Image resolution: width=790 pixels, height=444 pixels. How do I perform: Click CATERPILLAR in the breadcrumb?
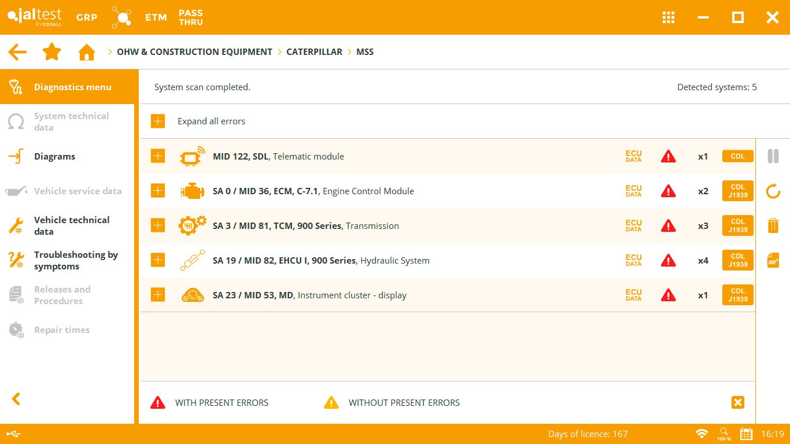point(314,52)
